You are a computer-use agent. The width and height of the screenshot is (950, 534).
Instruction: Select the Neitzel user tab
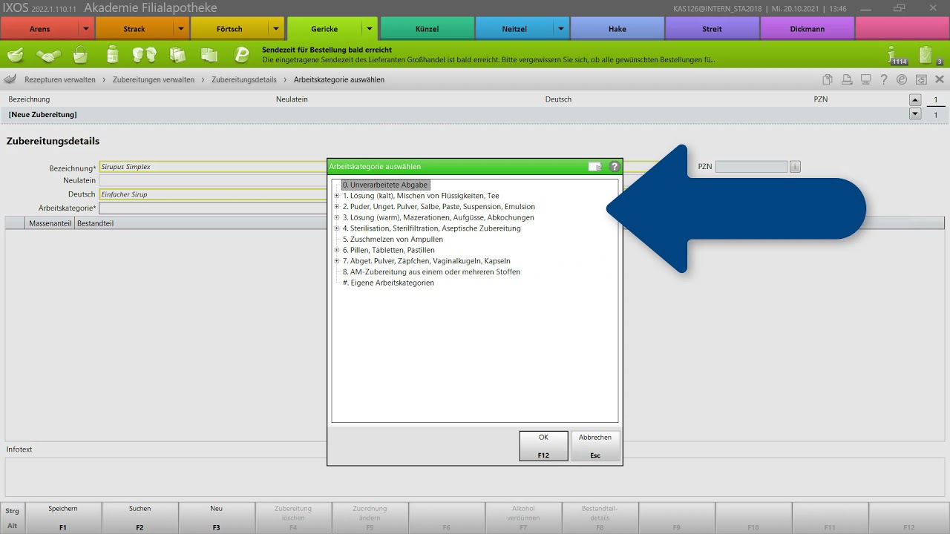514,29
